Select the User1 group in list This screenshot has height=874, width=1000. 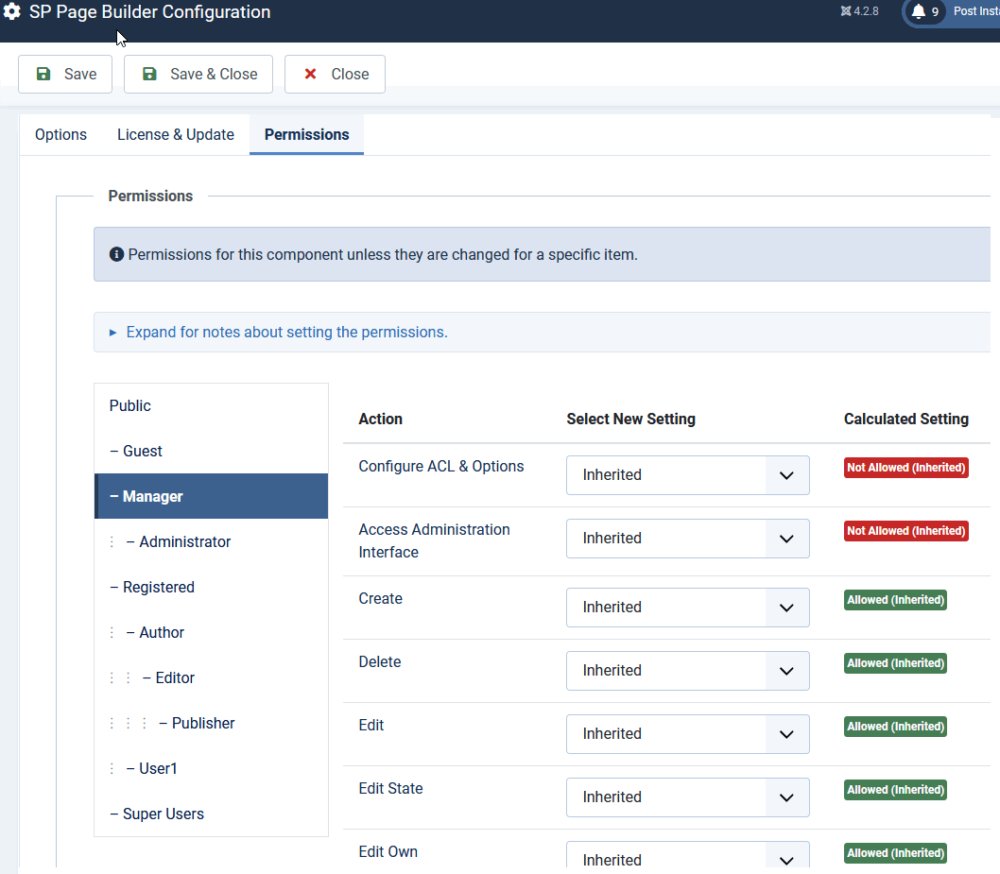click(x=158, y=769)
